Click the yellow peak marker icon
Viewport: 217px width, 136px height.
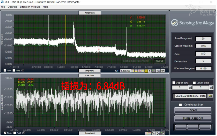(x=143, y=71)
